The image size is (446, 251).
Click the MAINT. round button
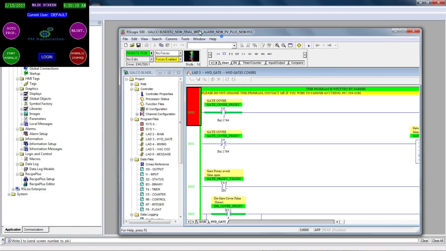pyautogui.click(x=78, y=31)
